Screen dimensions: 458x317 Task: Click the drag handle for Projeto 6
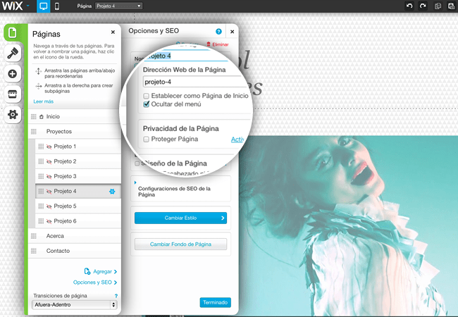(41, 221)
